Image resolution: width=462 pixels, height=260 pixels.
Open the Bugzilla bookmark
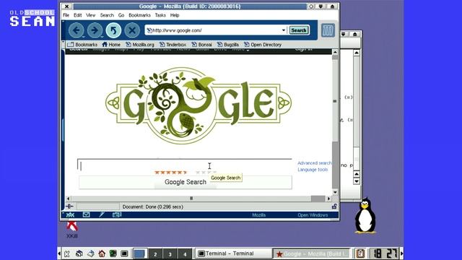pyautogui.click(x=228, y=45)
